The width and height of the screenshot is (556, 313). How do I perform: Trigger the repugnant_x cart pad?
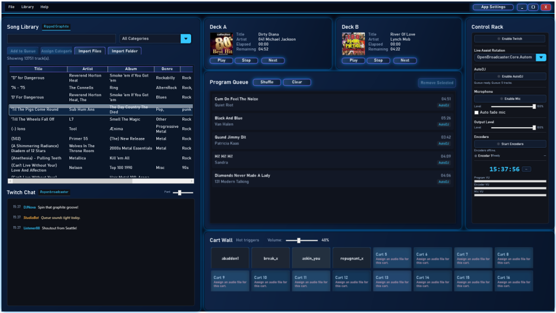(351, 258)
